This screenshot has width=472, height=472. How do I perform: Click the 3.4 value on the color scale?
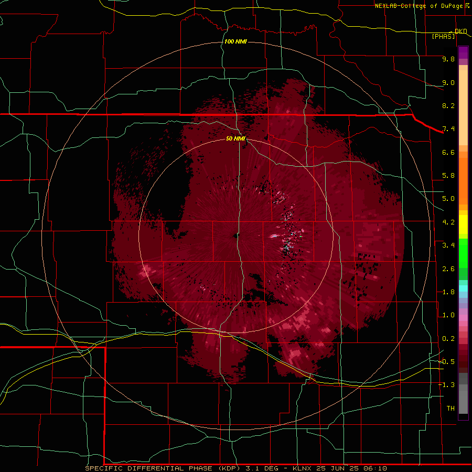pos(448,245)
